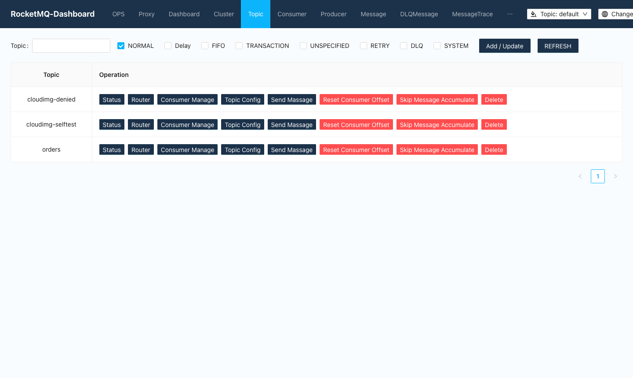Open Router for cloudimg-selftest
Screen dimensions: 633x378
click(x=141, y=125)
